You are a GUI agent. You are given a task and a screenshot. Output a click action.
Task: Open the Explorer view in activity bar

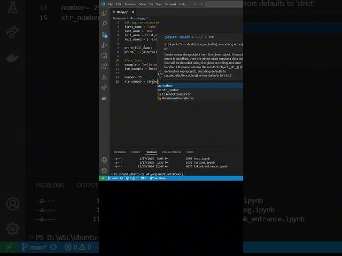click(104, 13)
